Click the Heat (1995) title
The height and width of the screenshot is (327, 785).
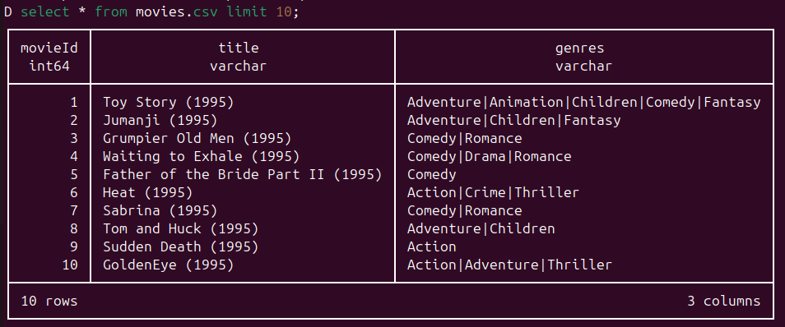147,192
